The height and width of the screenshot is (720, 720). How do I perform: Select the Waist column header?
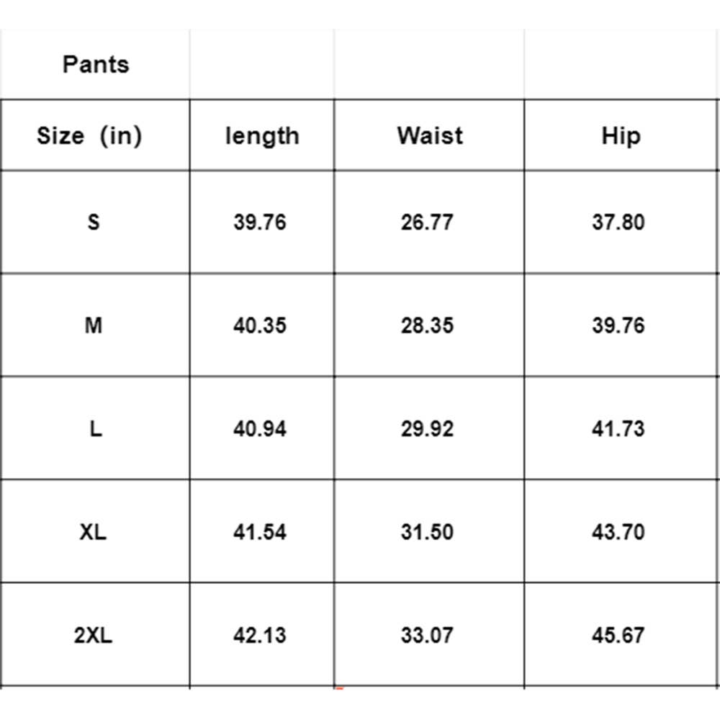[x=429, y=135]
